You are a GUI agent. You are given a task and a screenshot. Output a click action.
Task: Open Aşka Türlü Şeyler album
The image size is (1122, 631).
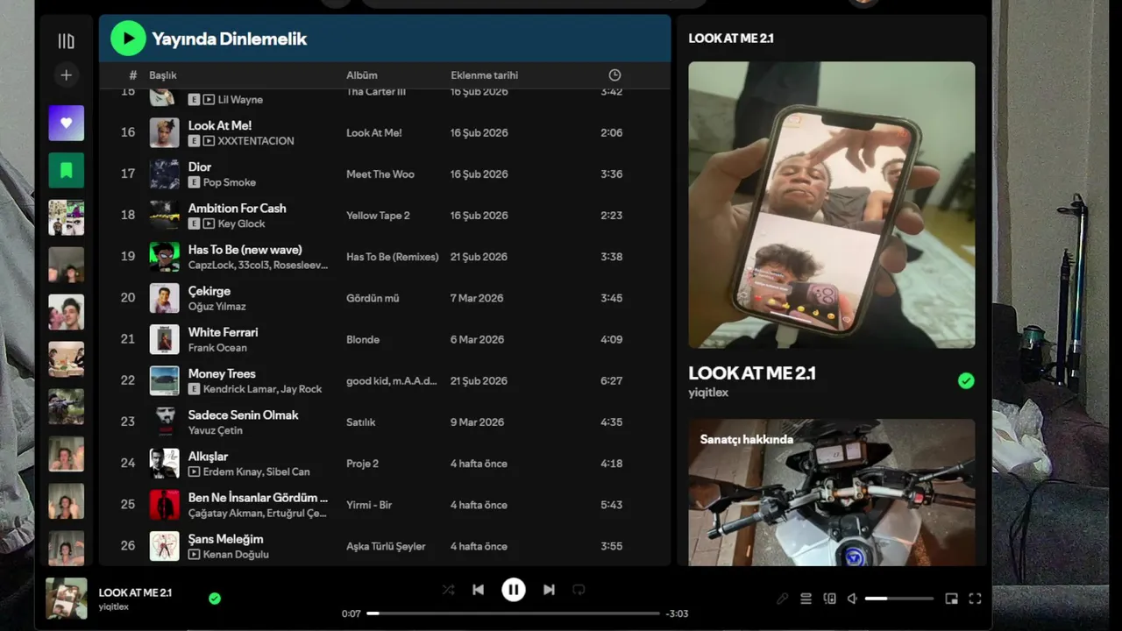pyautogui.click(x=386, y=547)
